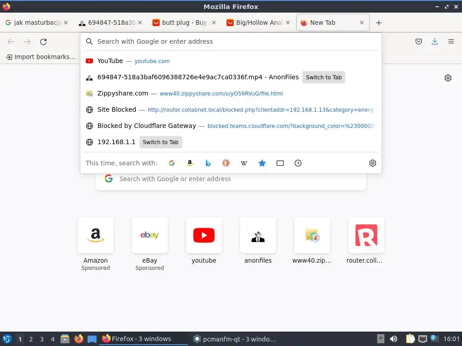Open Blocked by Cloudflare Gateway suggestion
462x346 pixels.
(x=231, y=126)
